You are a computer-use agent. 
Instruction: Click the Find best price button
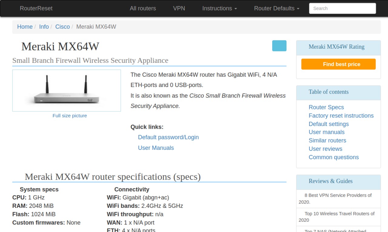pyautogui.click(x=338, y=64)
